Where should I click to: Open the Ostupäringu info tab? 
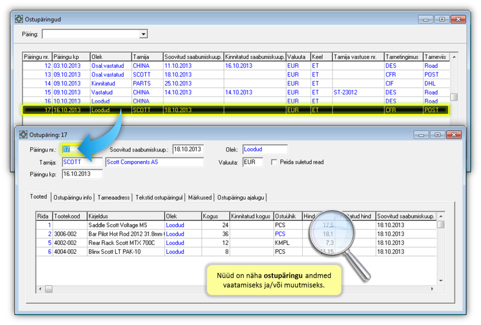73,197
